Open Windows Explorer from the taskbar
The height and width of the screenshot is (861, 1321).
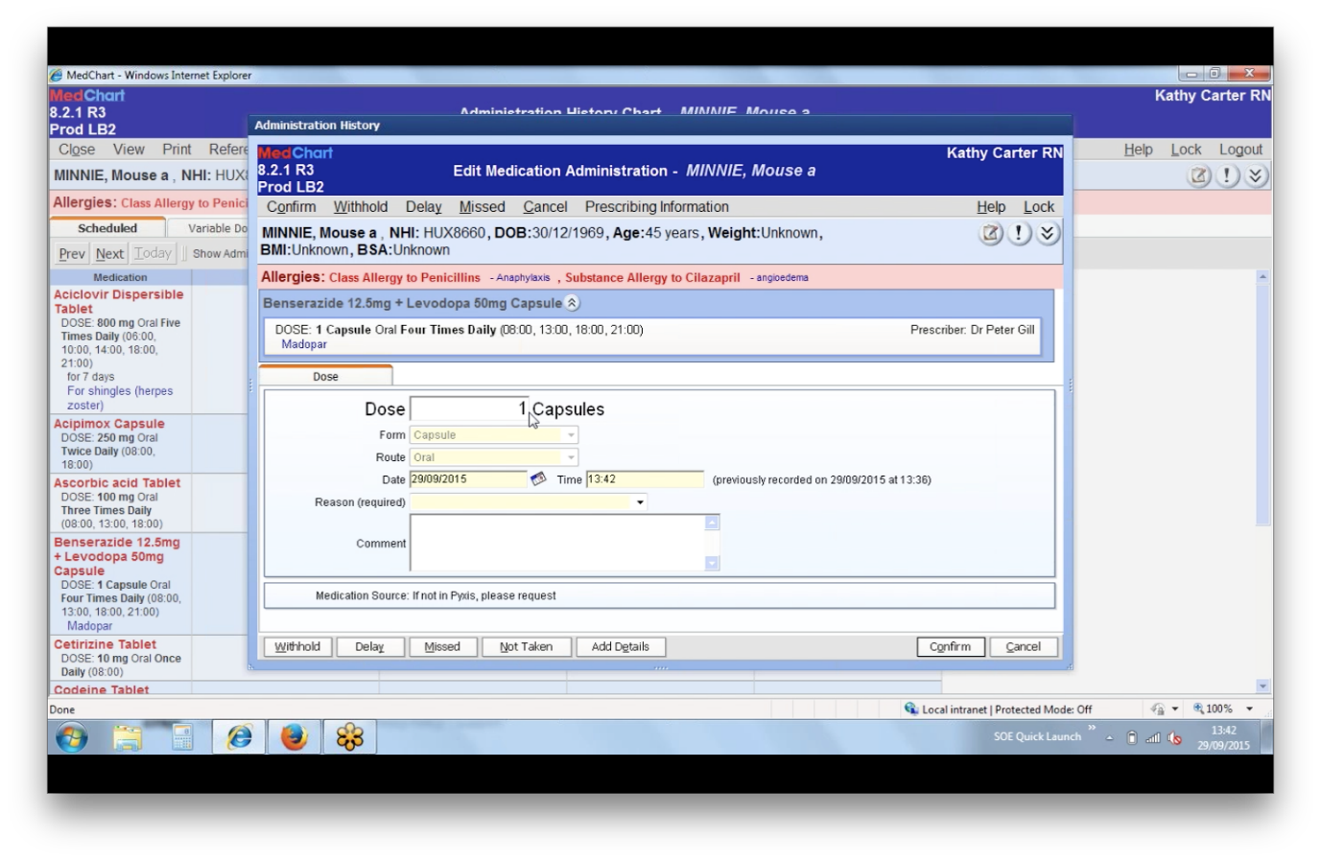click(x=127, y=737)
